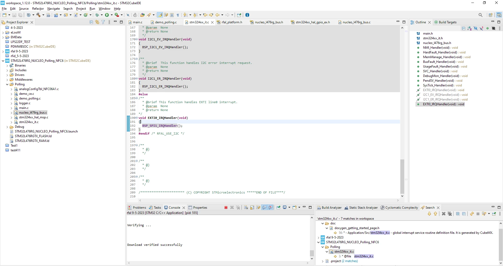Viewport: 503px width, 266px height.
Task: Collapse all in Project Explorer toolbar
Action: pyautogui.click(x=91, y=22)
